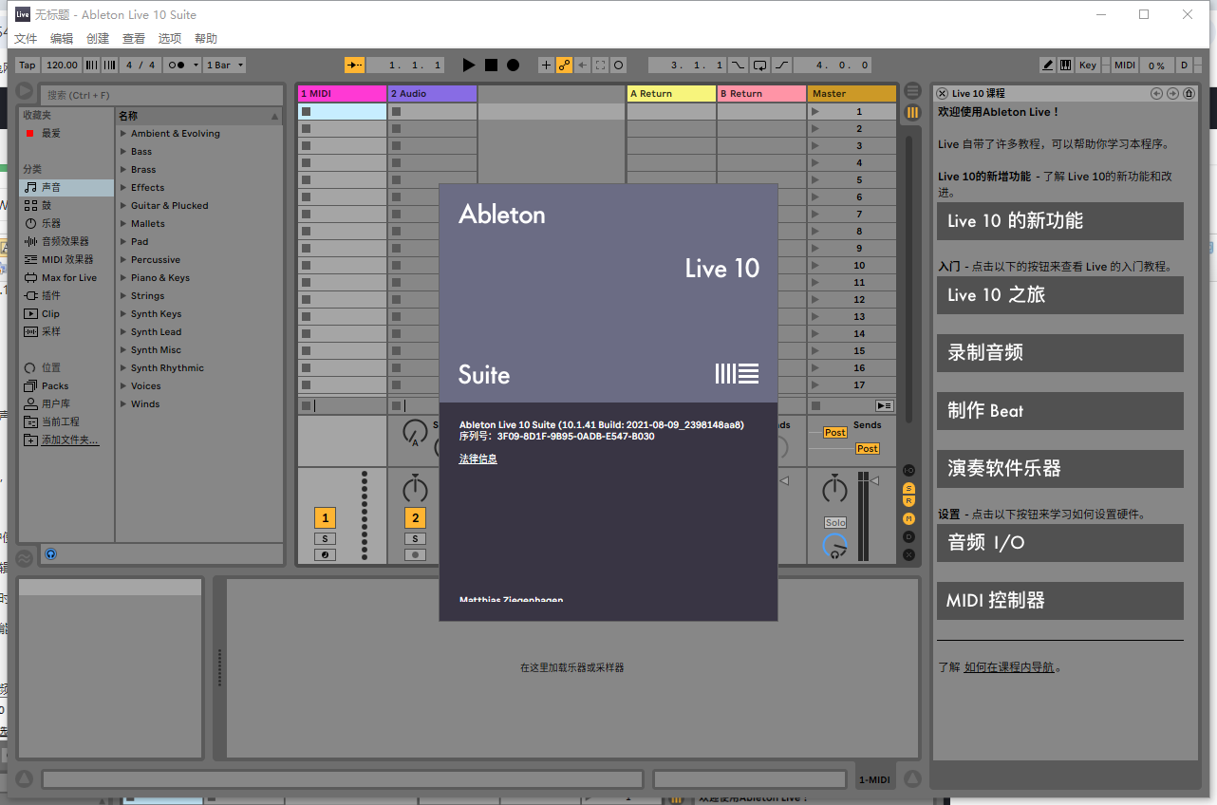1217x805 pixels.
Task: Switch to Arrangement View selector icon
Action: click(x=912, y=91)
